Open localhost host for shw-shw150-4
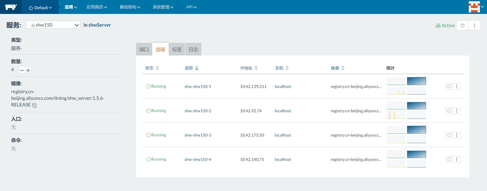The width and height of the screenshot is (487, 191). [283, 159]
